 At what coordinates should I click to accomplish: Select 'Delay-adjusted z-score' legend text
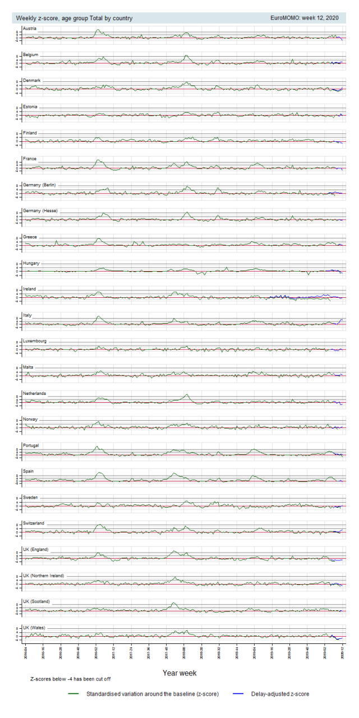pyautogui.click(x=280, y=694)
